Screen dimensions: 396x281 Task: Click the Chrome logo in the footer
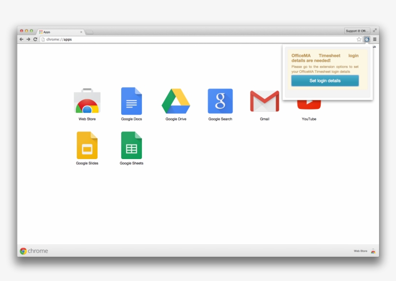point(22,251)
